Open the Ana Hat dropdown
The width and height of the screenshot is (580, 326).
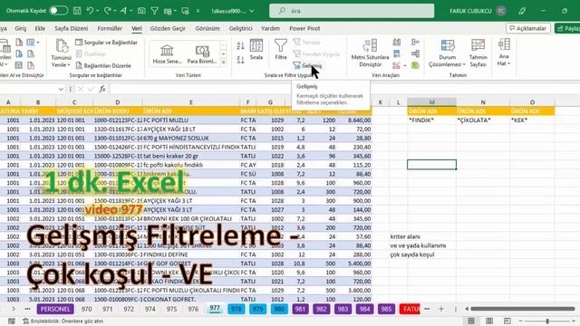coord(504,53)
